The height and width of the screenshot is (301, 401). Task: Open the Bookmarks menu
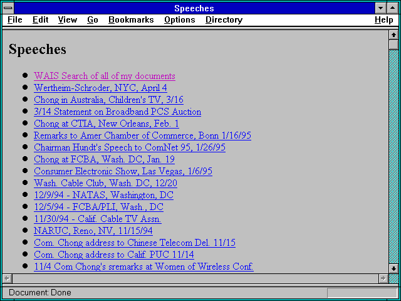coord(131,19)
